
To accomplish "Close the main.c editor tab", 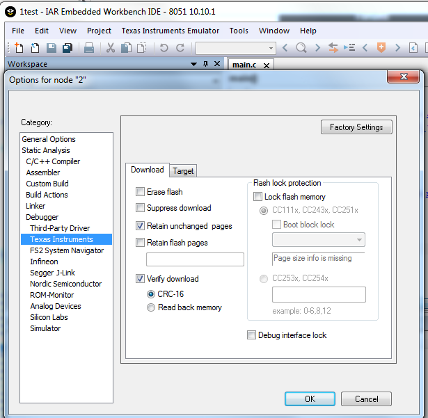I will 267,65.
